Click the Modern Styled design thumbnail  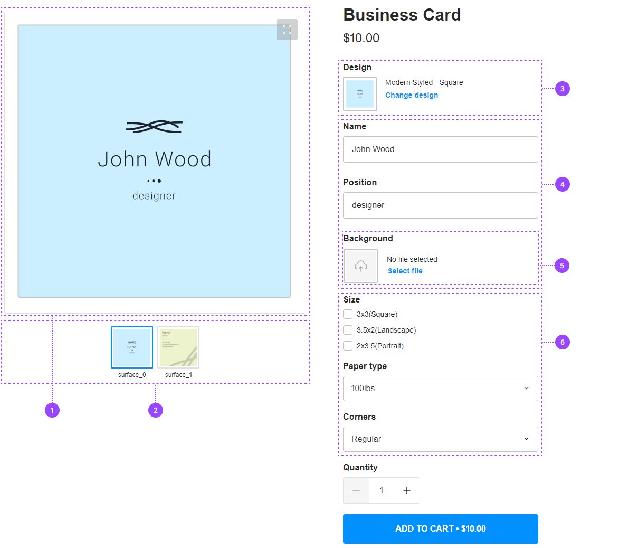tap(360, 94)
